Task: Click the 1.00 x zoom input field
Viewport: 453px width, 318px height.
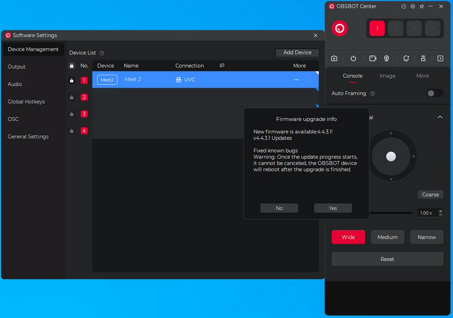Action: click(x=427, y=213)
